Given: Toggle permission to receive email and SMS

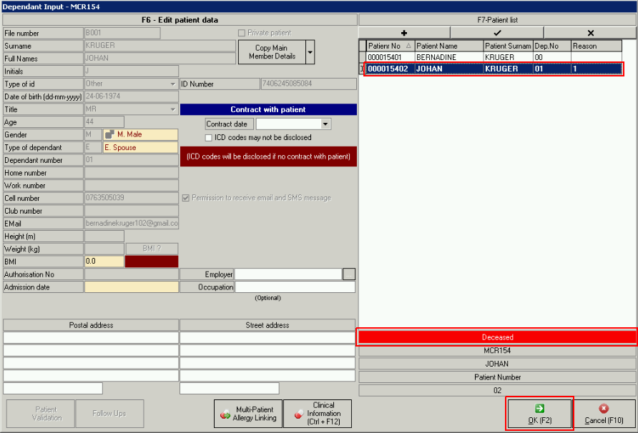Looking at the screenshot, I should point(186,198).
